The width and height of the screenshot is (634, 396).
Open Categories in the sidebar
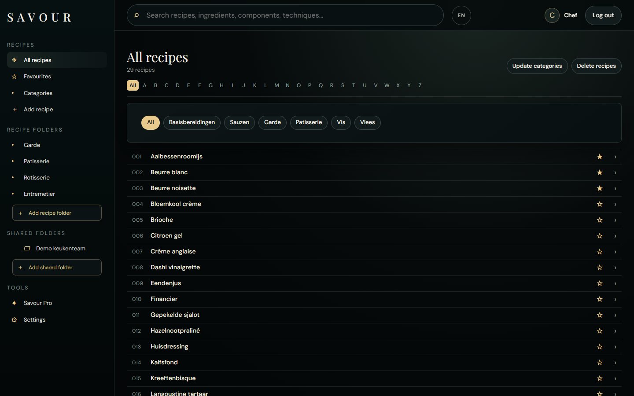pos(57,93)
